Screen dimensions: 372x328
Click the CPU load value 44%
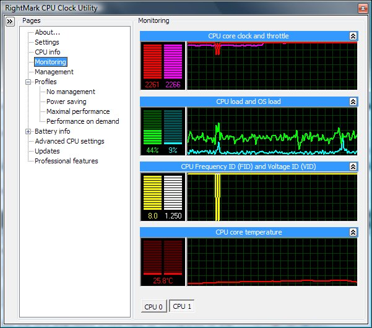click(x=152, y=150)
